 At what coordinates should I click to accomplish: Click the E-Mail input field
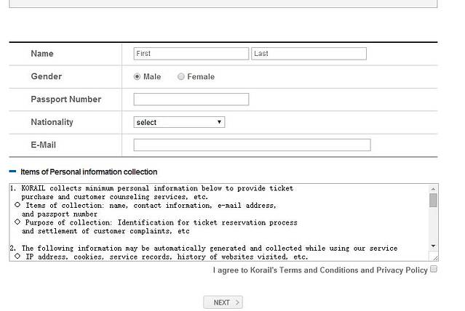click(252, 145)
